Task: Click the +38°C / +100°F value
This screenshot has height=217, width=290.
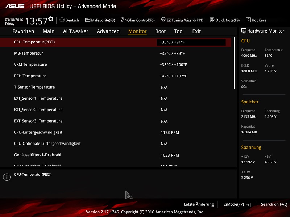Action: pos(173,65)
